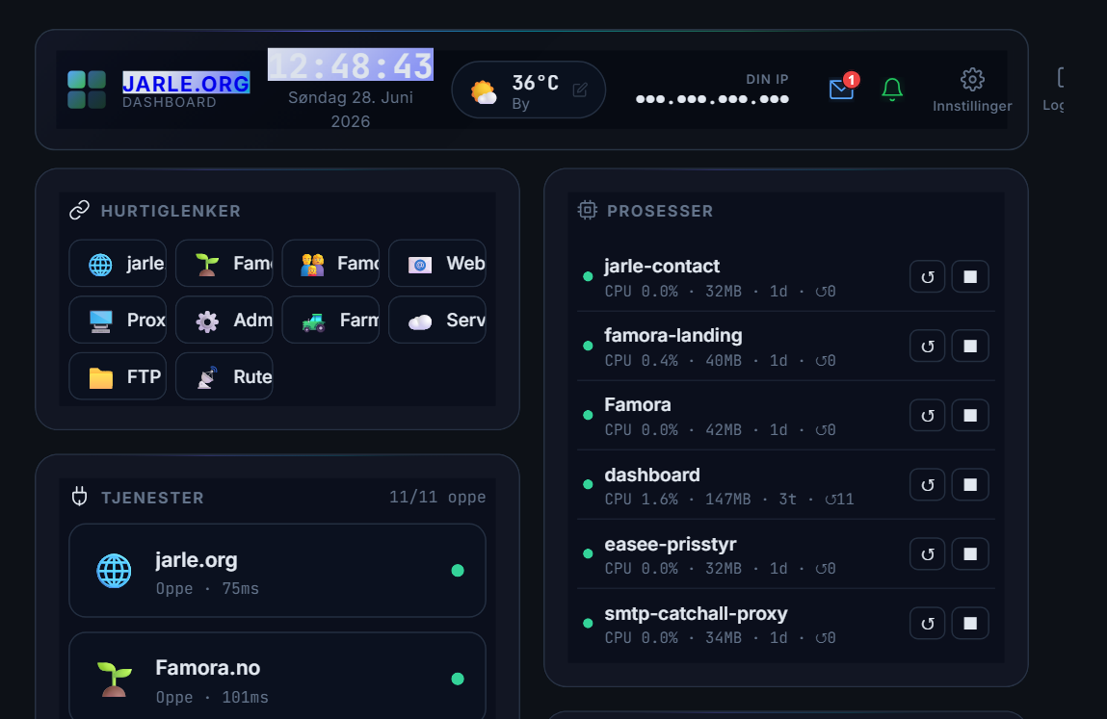Click the CPU 1.6% · 147MB stats line
The height and width of the screenshot is (719, 1107).
(729, 499)
